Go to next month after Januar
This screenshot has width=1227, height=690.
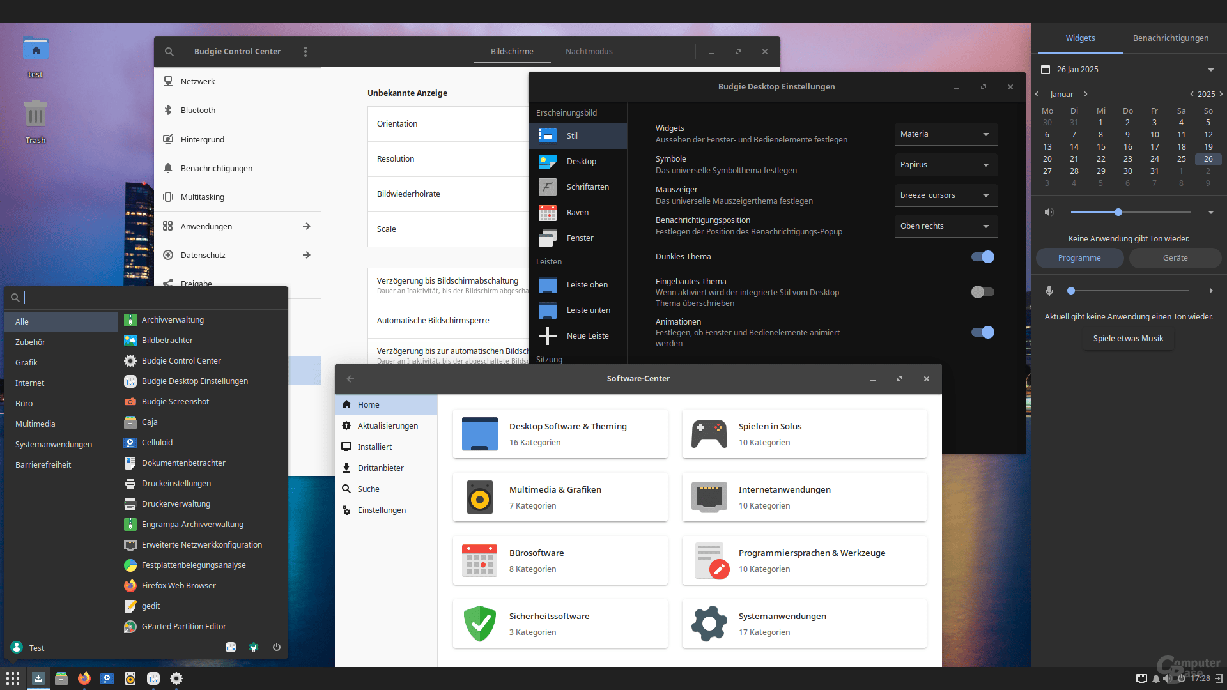pos(1085,94)
